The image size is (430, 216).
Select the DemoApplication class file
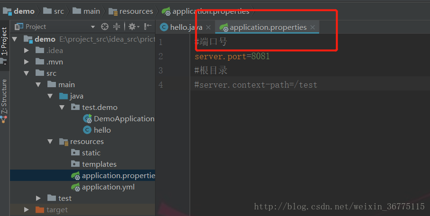[x=119, y=119]
